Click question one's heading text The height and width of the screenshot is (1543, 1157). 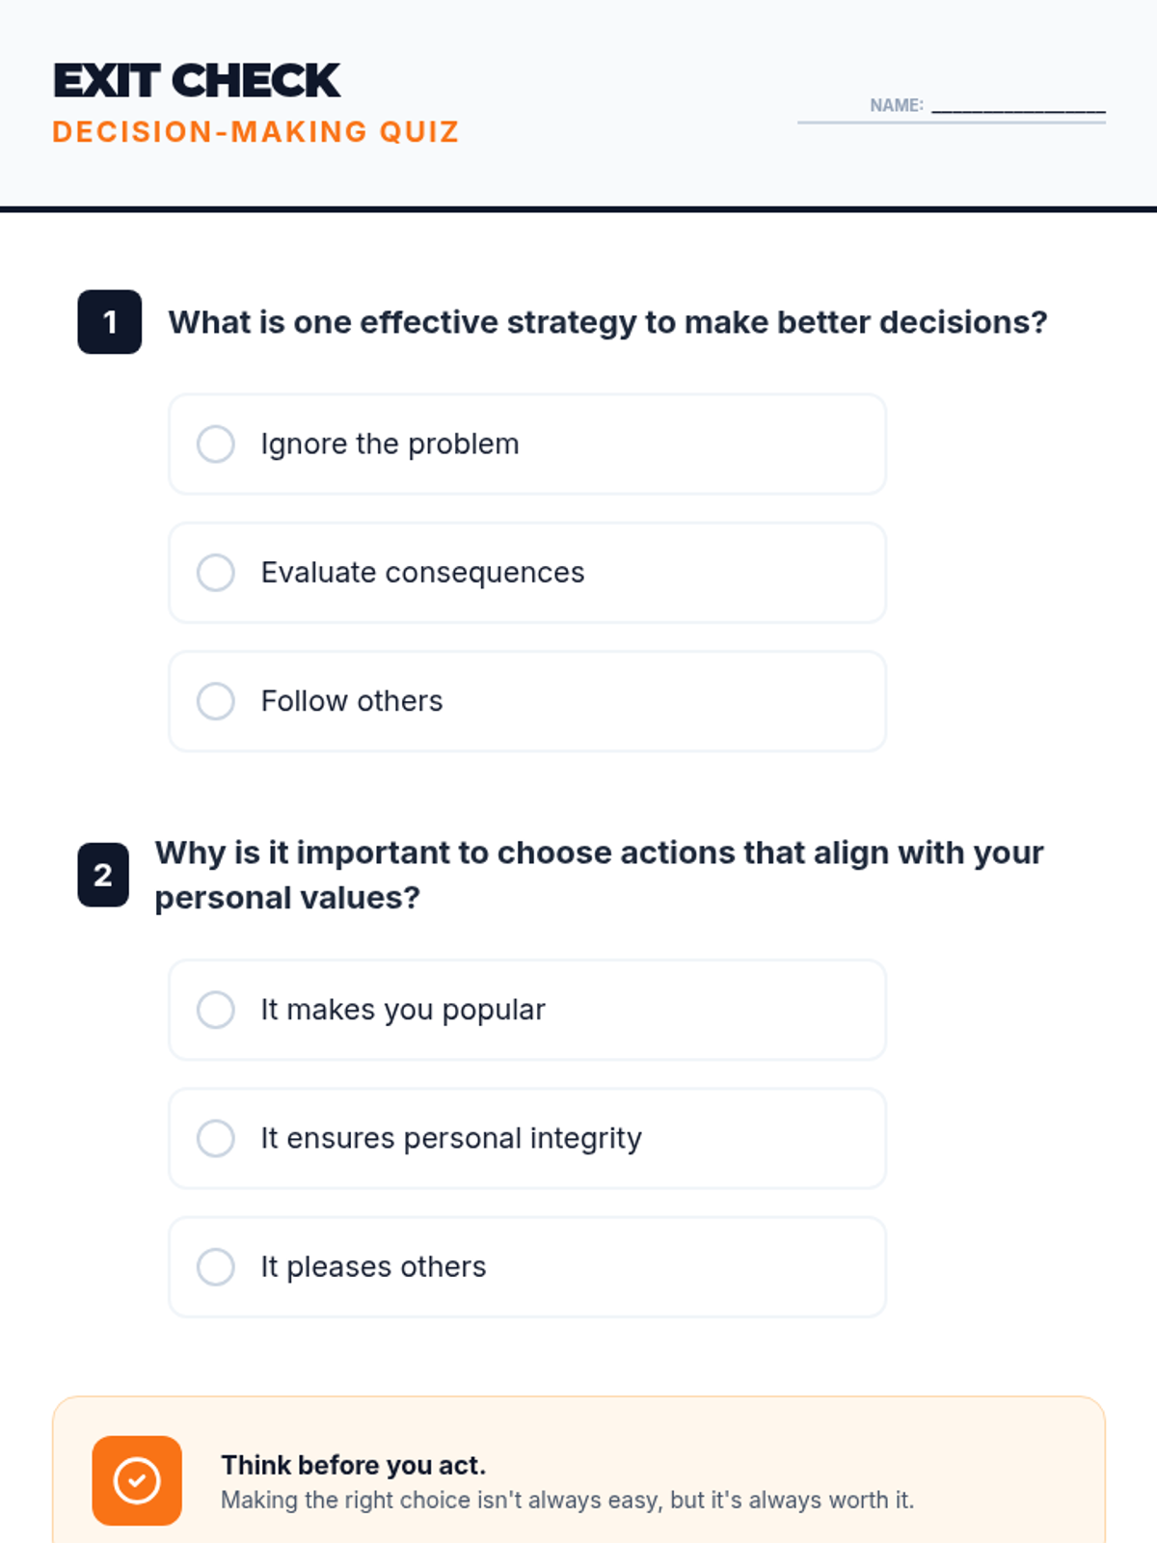[607, 322]
